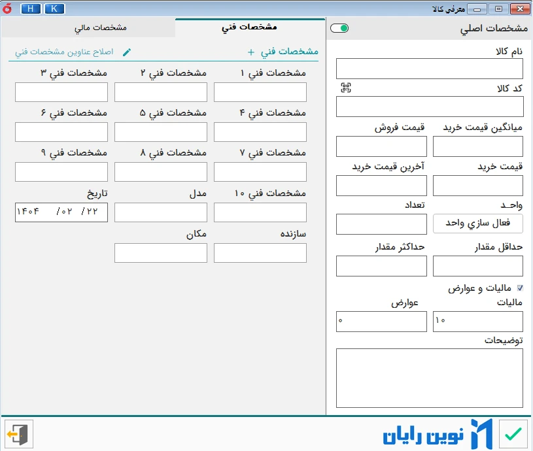The image size is (533, 451).
Task: Click the قيمت خريد input field
Action: (477, 186)
